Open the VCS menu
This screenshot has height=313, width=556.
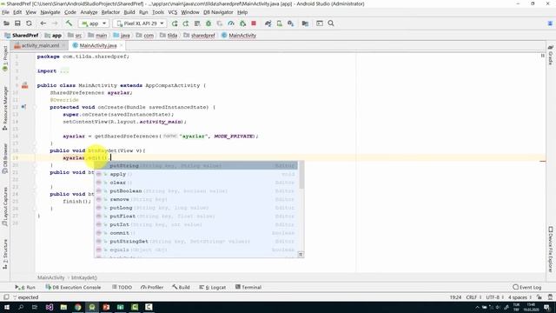(172, 12)
